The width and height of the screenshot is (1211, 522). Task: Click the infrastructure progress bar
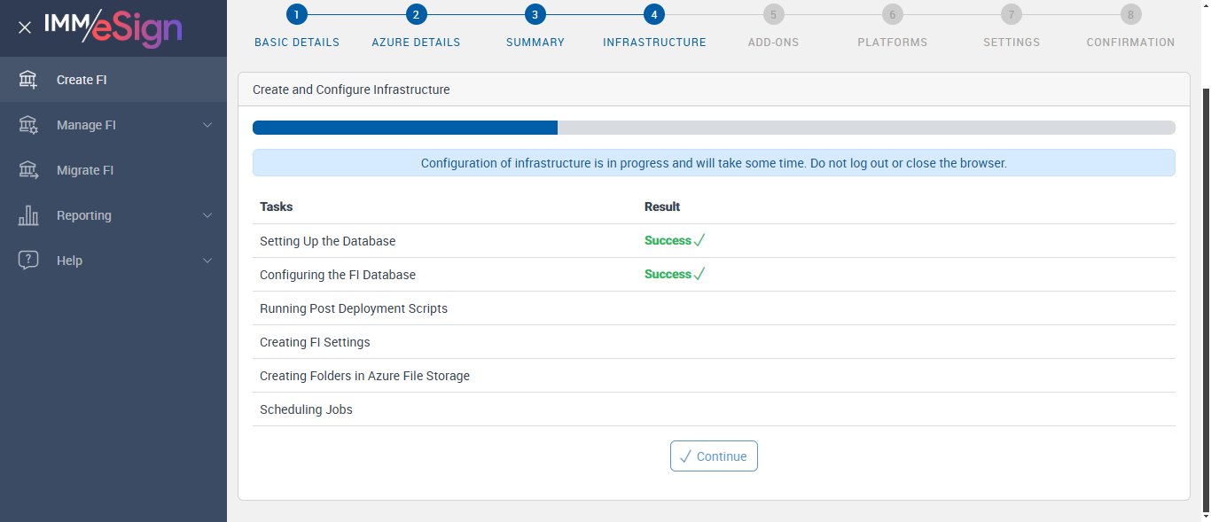[714, 128]
